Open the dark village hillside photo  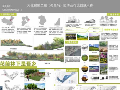click(x=71, y=37)
